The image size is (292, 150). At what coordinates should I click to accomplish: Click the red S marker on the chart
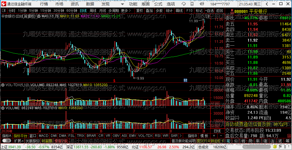tap(115, 81)
